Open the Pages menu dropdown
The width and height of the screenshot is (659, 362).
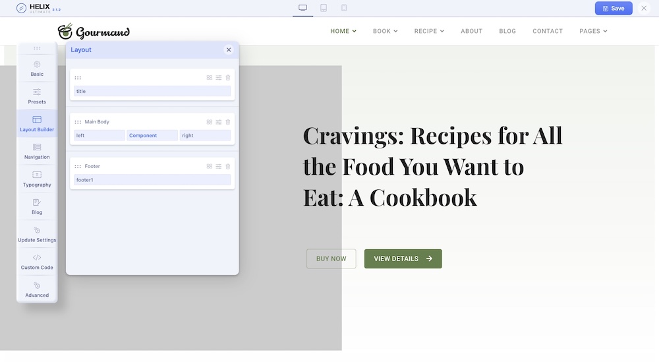coord(593,31)
